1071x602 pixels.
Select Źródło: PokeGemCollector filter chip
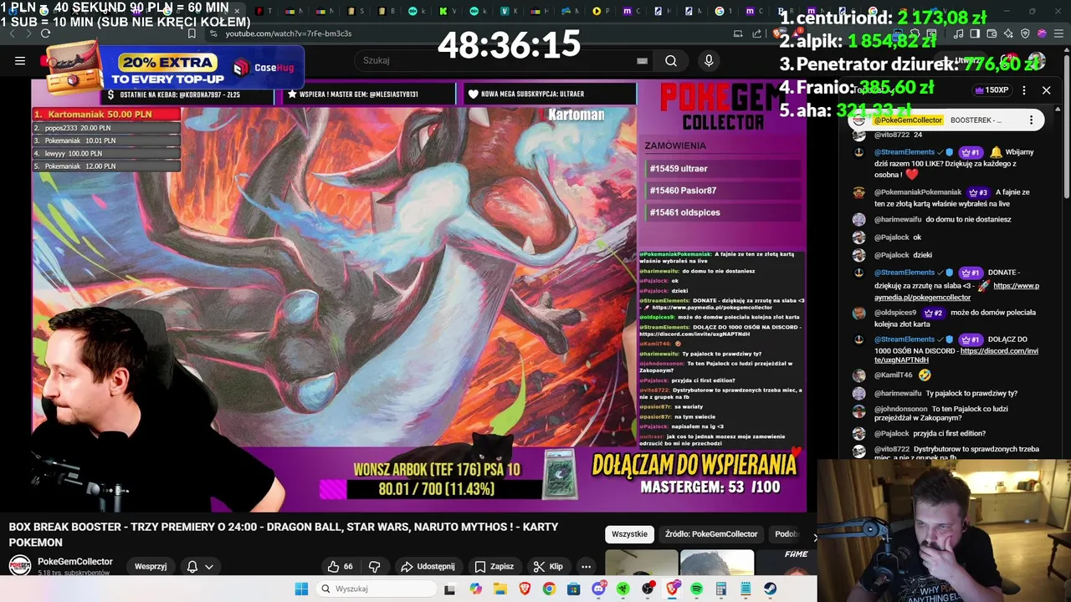tap(711, 533)
